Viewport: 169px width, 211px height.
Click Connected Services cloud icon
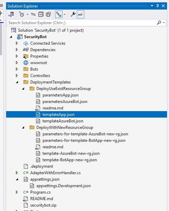click(x=26, y=44)
